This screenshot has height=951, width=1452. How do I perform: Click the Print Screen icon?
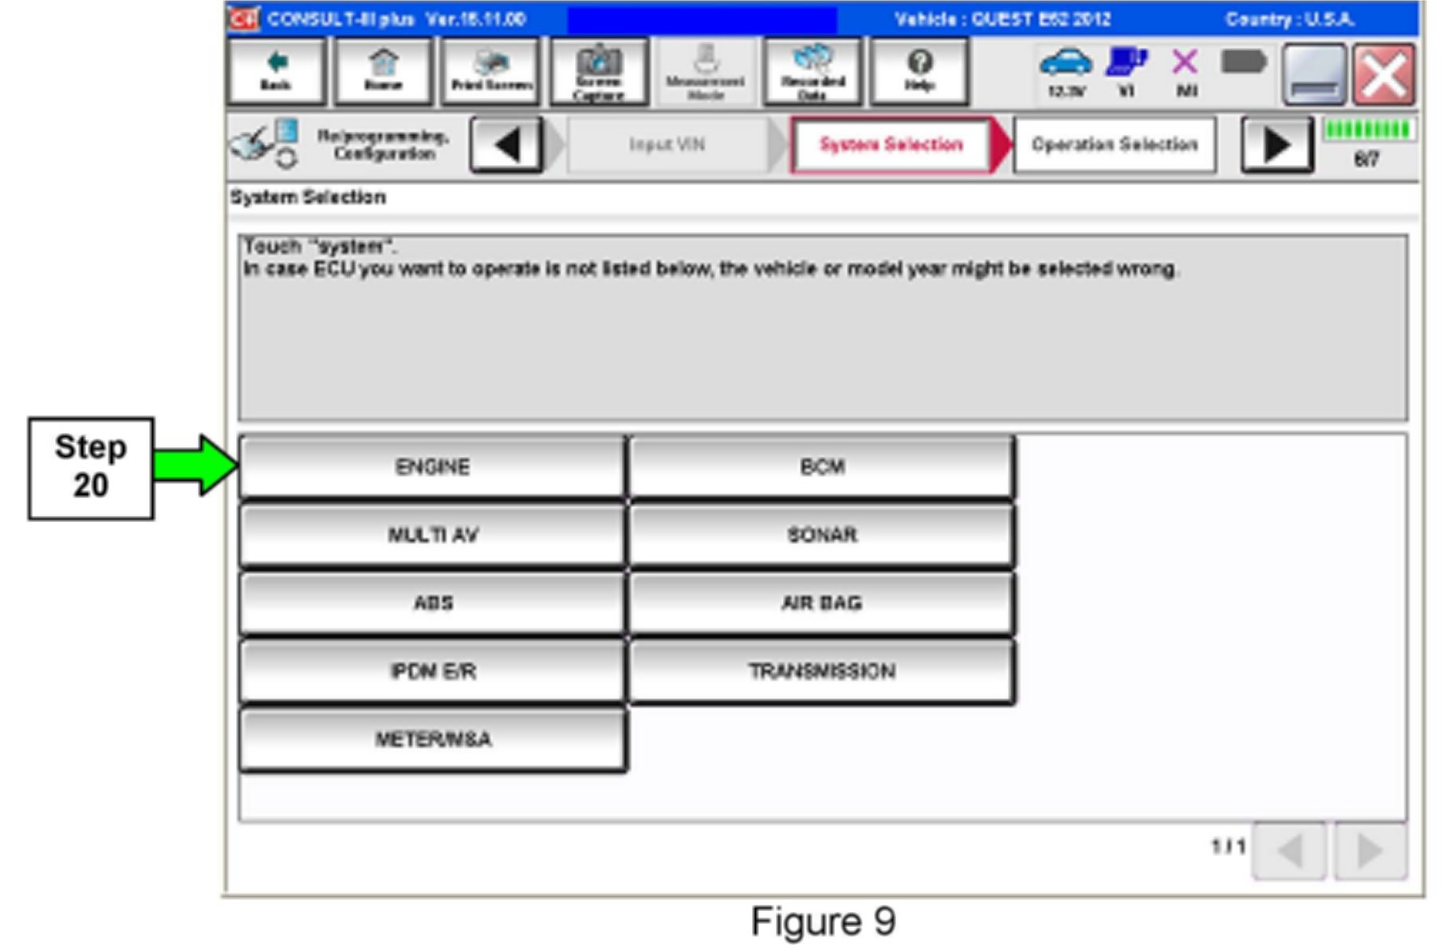pyautogui.click(x=491, y=72)
